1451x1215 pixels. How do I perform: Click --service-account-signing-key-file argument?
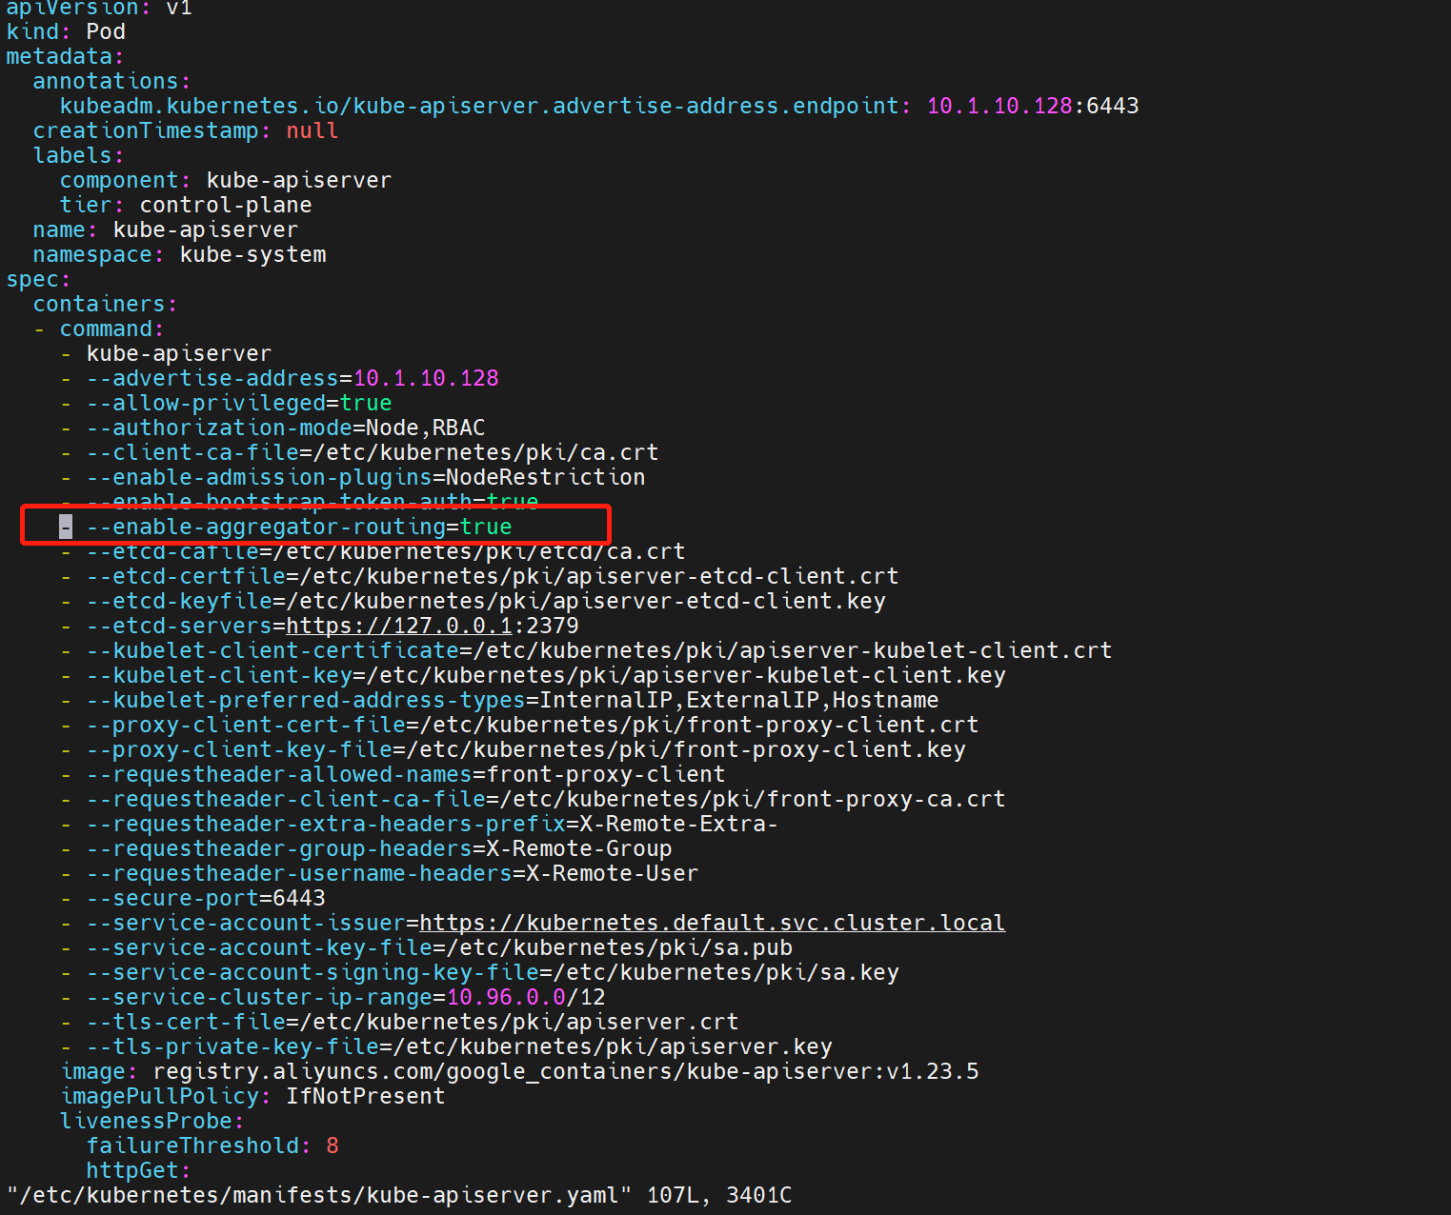click(493, 972)
